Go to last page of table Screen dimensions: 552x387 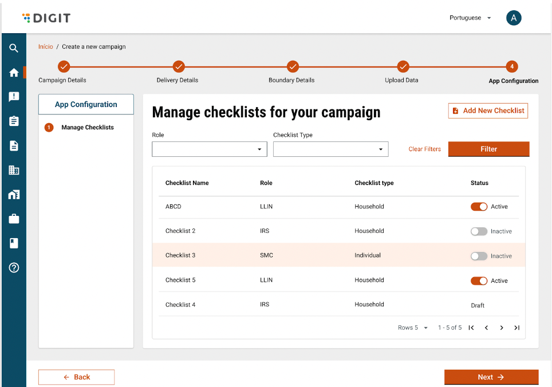tap(516, 328)
